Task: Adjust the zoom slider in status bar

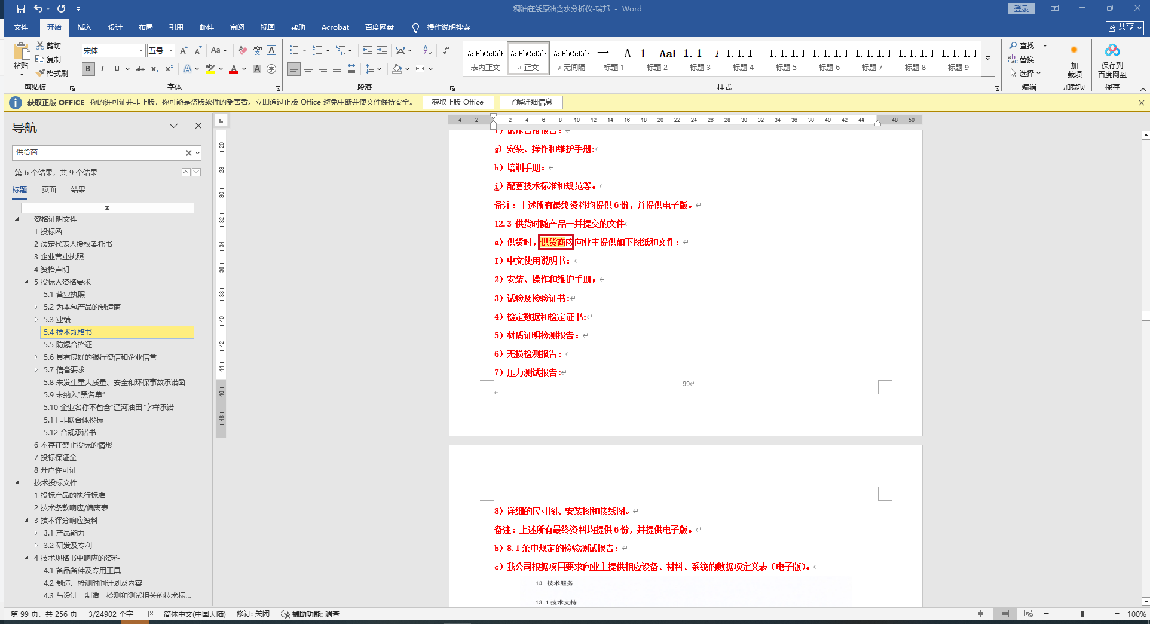Action: [x=1082, y=614]
